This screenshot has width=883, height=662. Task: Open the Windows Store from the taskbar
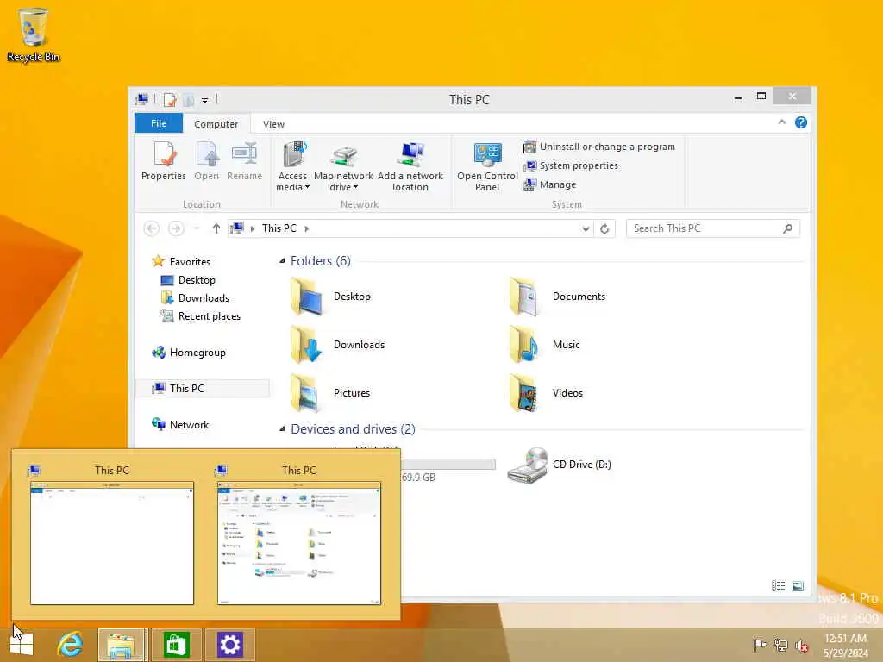click(176, 645)
